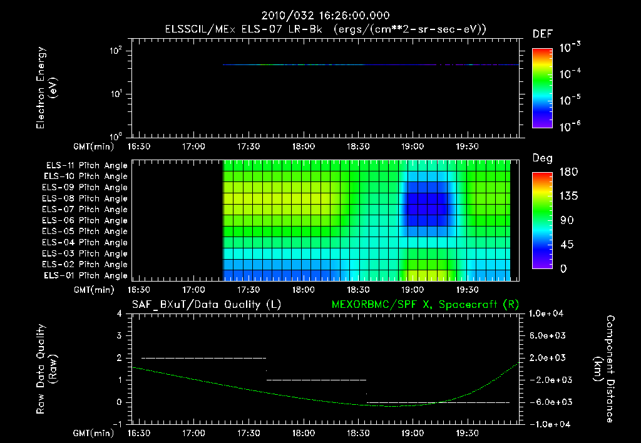Click the 180 degree scale value
Image resolution: width=641 pixels, height=443 pixels.
(x=568, y=172)
